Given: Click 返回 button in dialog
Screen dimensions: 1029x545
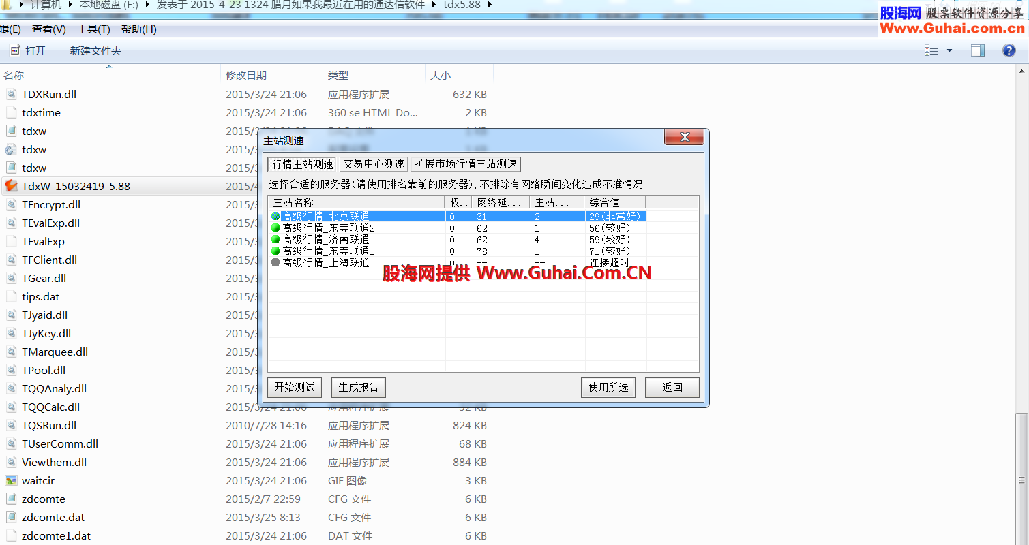Looking at the screenshot, I should (672, 388).
